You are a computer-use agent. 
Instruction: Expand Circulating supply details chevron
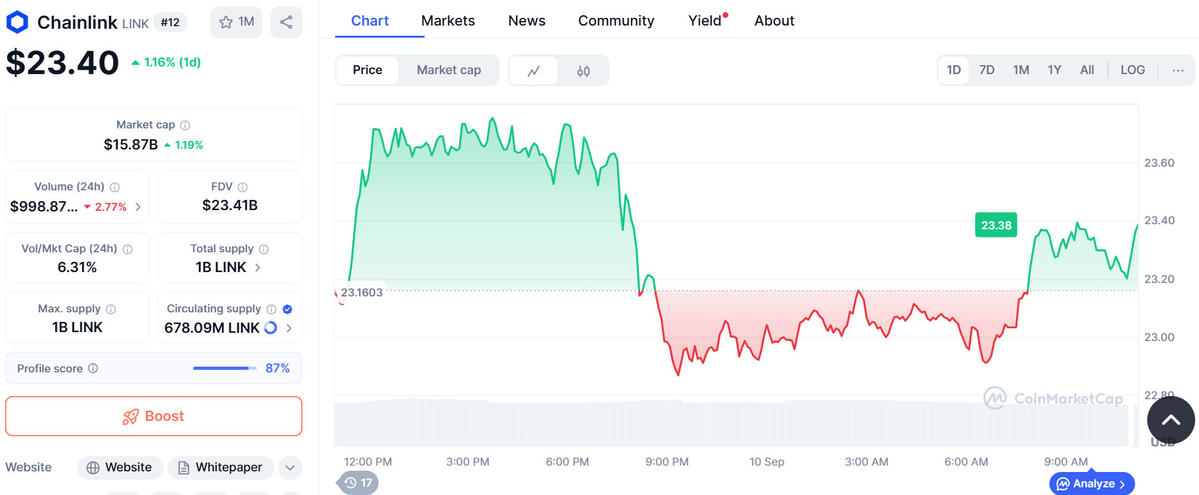(x=289, y=328)
